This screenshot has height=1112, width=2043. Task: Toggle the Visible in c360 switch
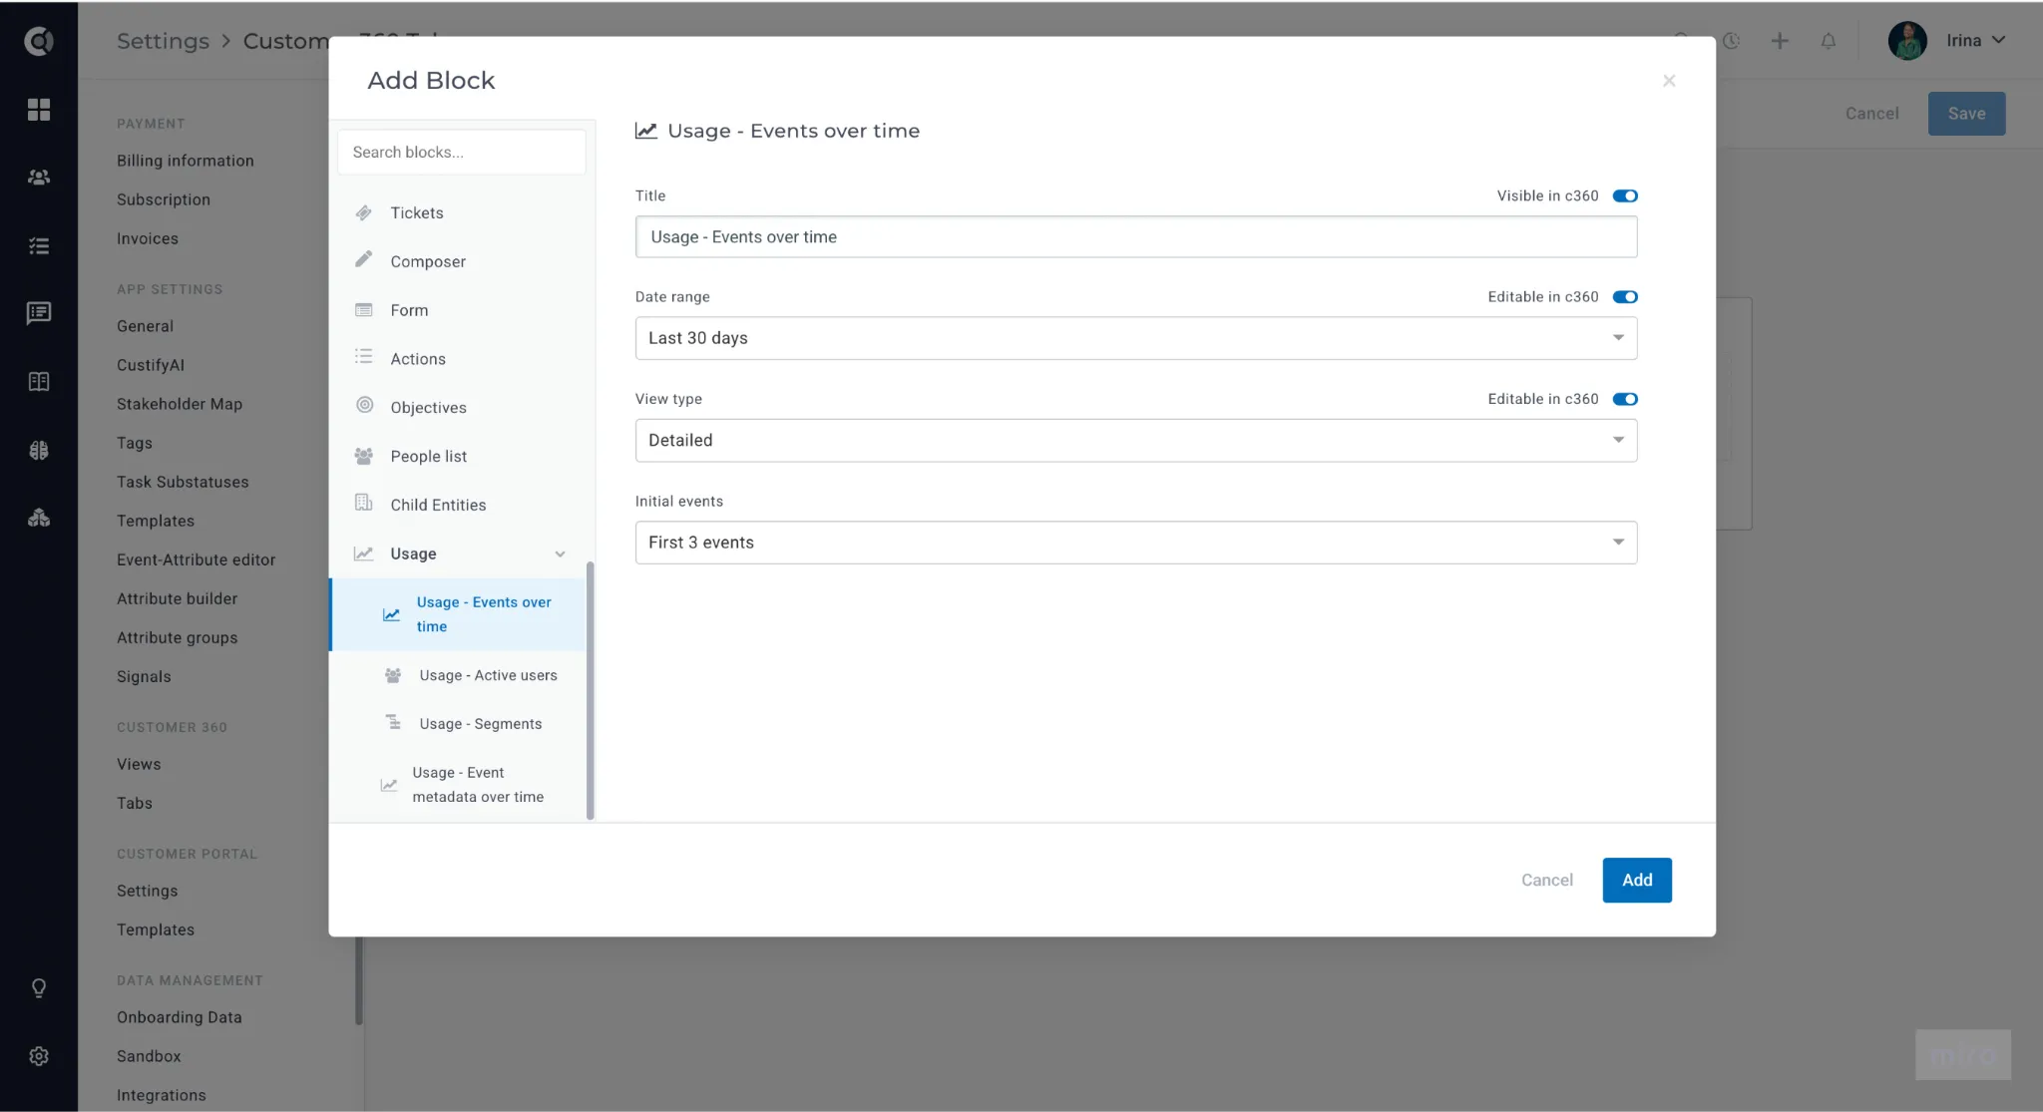(x=1625, y=195)
